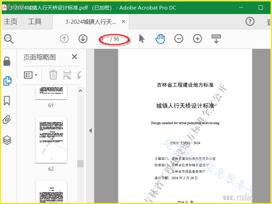The height and width of the screenshot is (204, 272).
Task: Click the thumbnail panel scrollbar handle
Action: click(80, 164)
